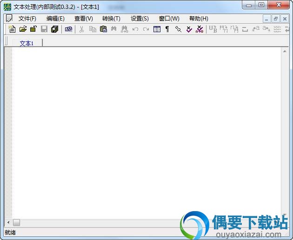The height and width of the screenshot is (240, 293).
Task: Click the line merge bracket icon
Action: pyautogui.click(x=245, y=29)
